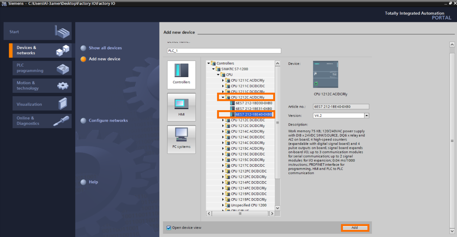Click the Article no. field
This screenshot has height=237, width=457.
point(341,107)
